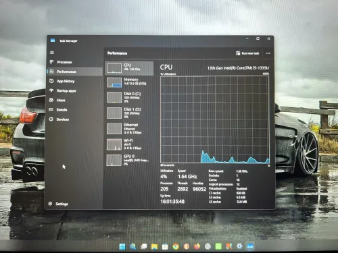Open the ChatGPT app from the taskbar
The height and width of the screenshot is (253, 338).
point(208,247)
